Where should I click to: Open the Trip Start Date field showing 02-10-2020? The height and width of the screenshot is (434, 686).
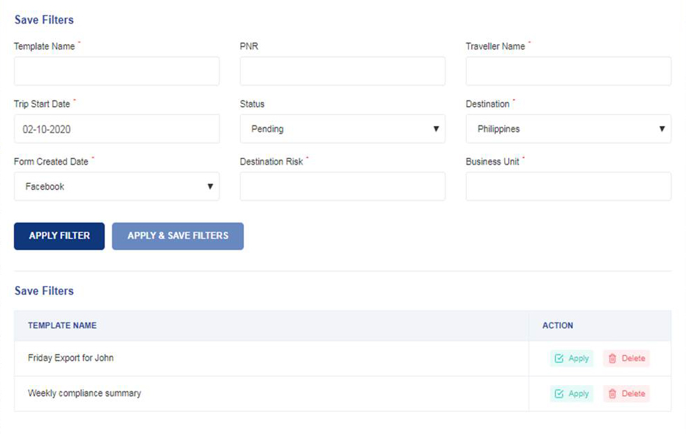click(117, 129)
